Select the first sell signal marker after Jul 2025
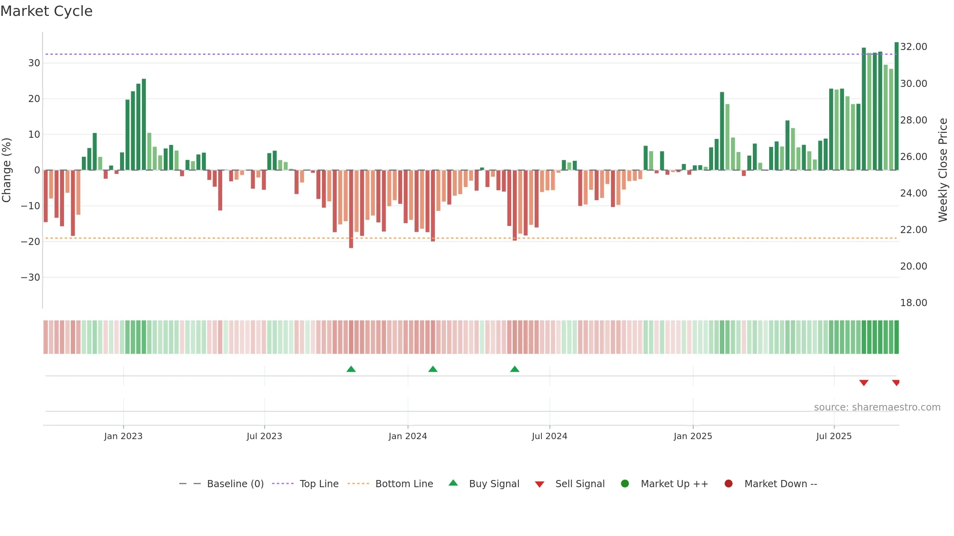The height and width of the screenshot is (536, 954). [x=864, y=383]
